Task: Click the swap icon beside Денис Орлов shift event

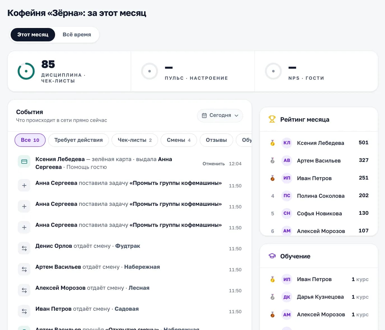Action: tap(24, 248)
